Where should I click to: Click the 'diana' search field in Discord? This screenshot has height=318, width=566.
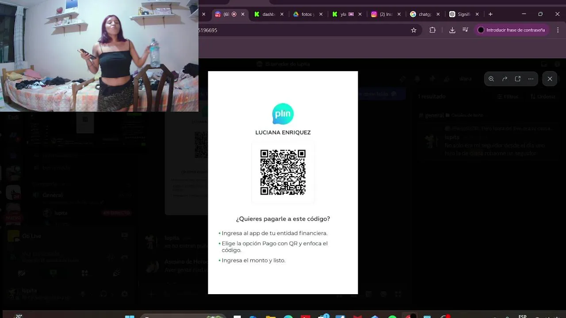[467, 79]
